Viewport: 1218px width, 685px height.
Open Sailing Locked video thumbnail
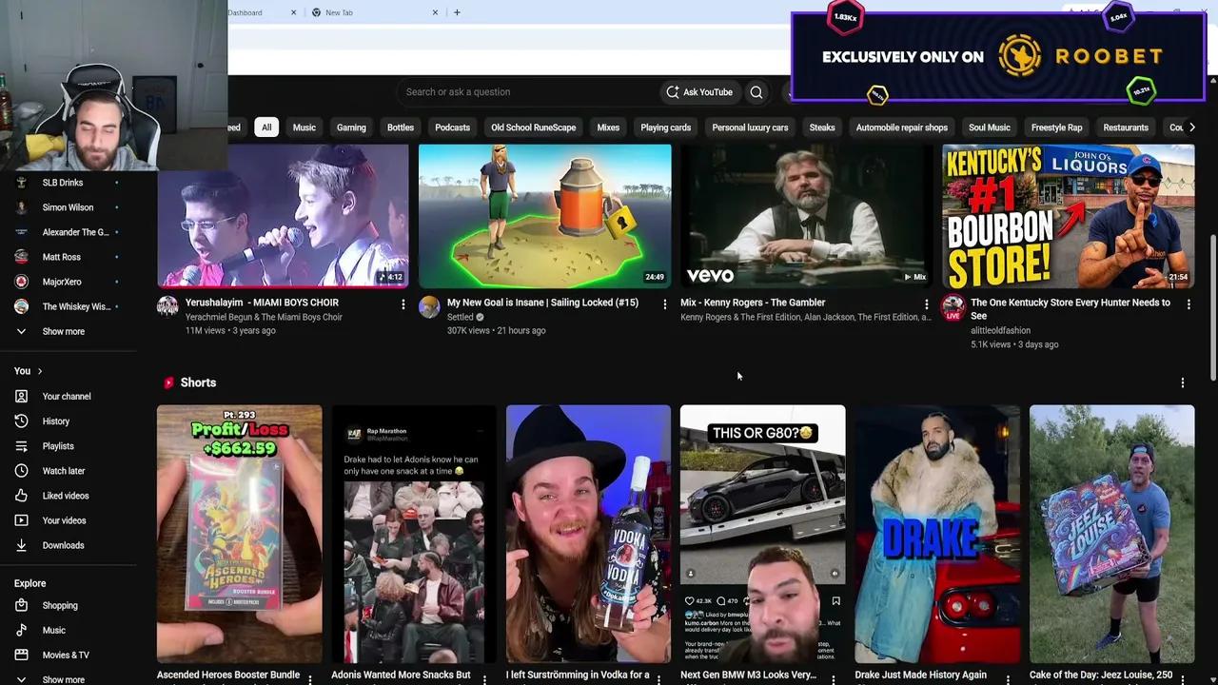pyautogui.click(x=544, y=216)
